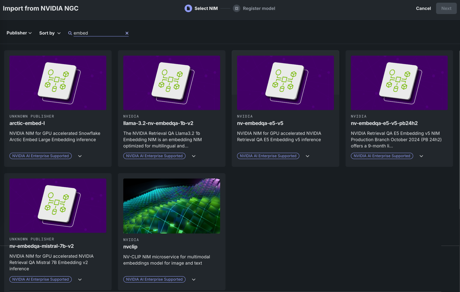Click the Register model step icon
This screenshot has width=460, height=292.
pos(236,9)
